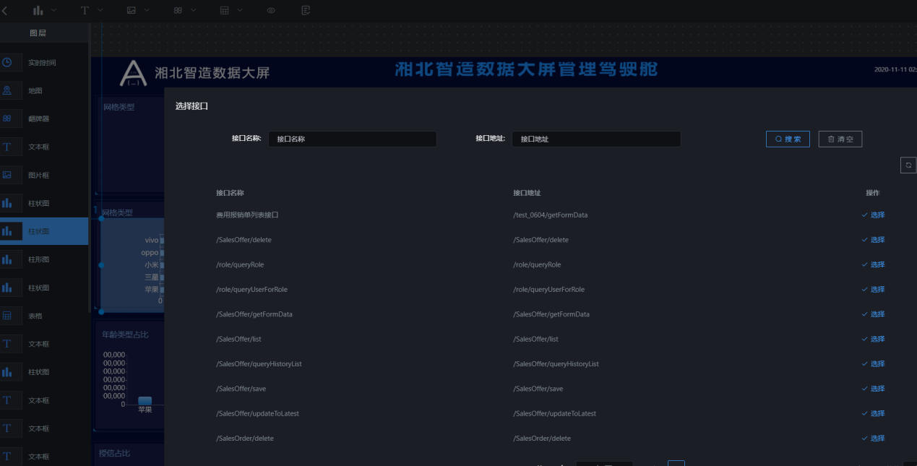Click the 图层 panel tab header
The height and width of the screenshot is (466, 917).
[x=38, y=33]
